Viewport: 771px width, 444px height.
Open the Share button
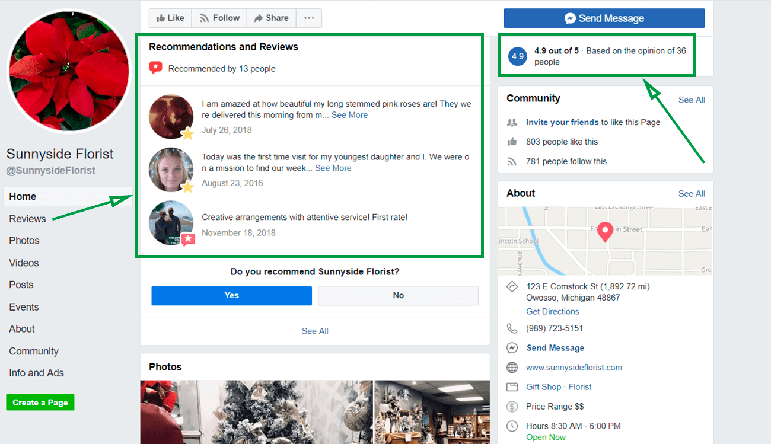[271, 18]
